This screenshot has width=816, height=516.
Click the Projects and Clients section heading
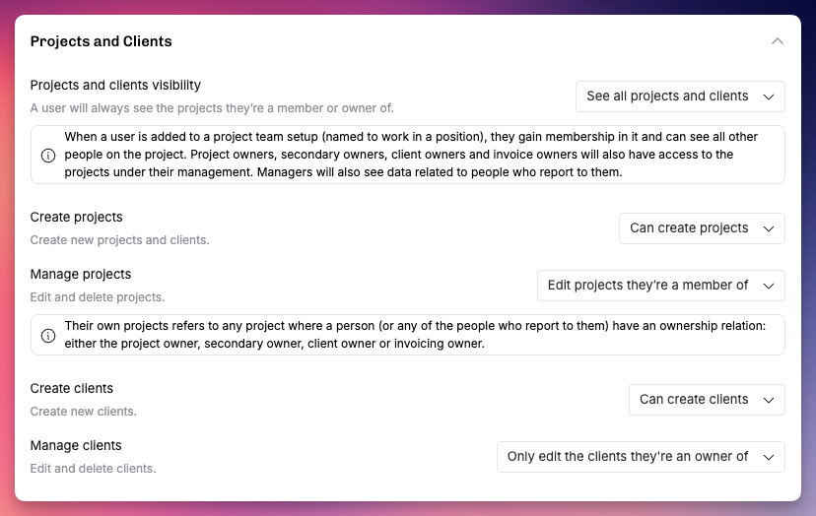(x=101, y=41)
